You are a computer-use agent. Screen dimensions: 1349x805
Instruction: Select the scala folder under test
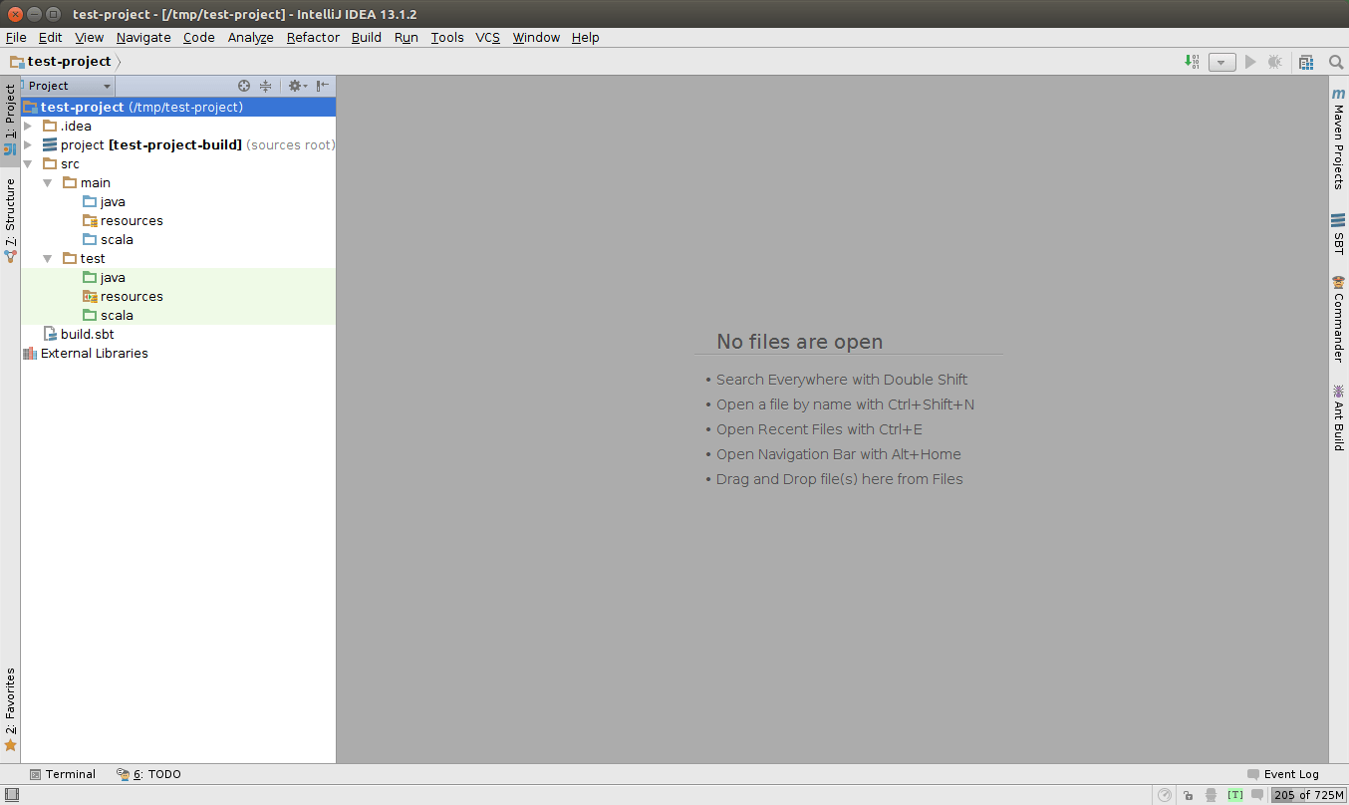(108, 315)
